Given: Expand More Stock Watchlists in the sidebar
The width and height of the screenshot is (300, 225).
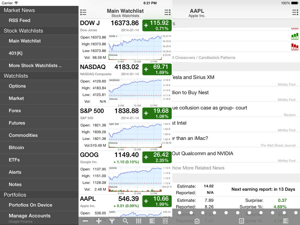Looking at the screenshot, I should tap(35, 66).
